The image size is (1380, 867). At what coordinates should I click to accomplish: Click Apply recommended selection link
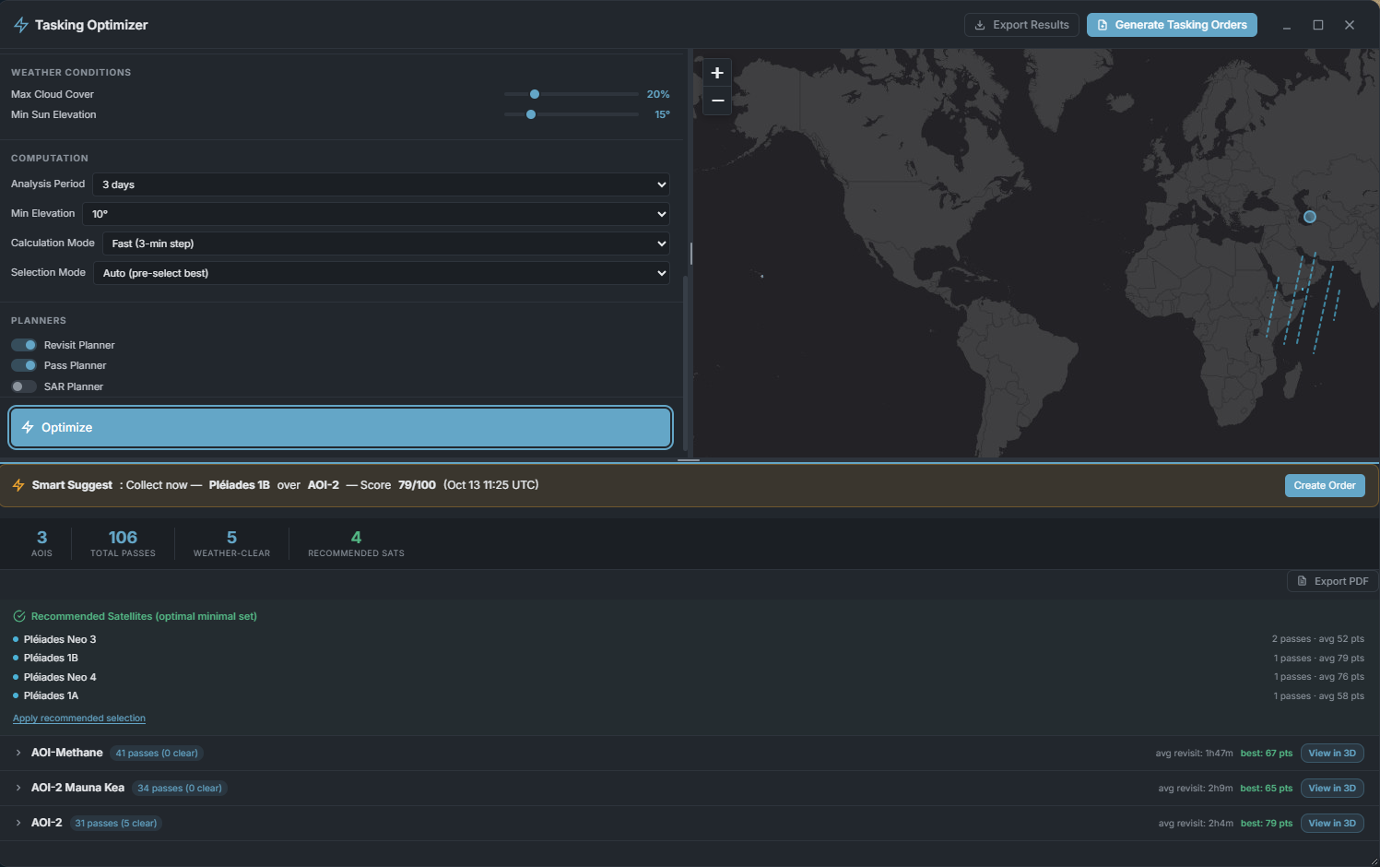pos(79,719)
